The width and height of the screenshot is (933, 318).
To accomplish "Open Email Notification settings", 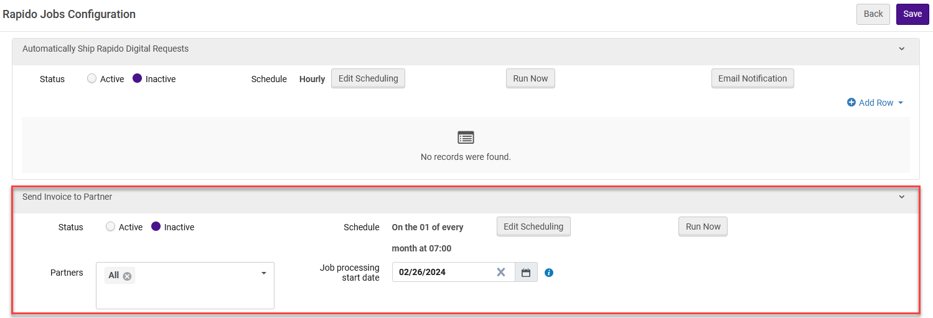I will click(752, 78).
